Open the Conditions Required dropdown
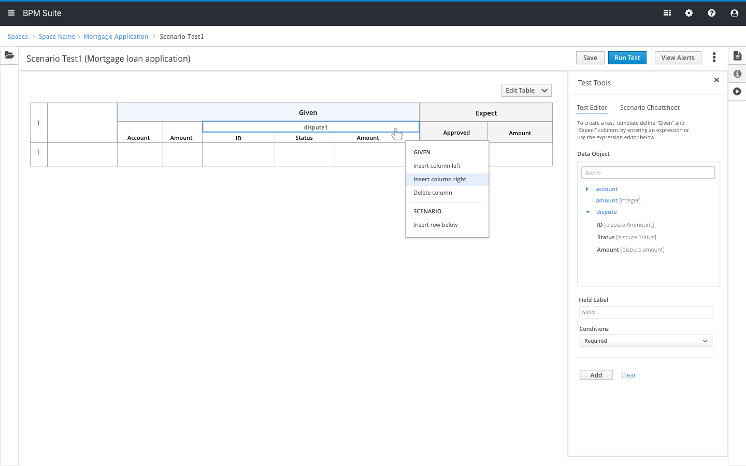 (x=645, y=341)
